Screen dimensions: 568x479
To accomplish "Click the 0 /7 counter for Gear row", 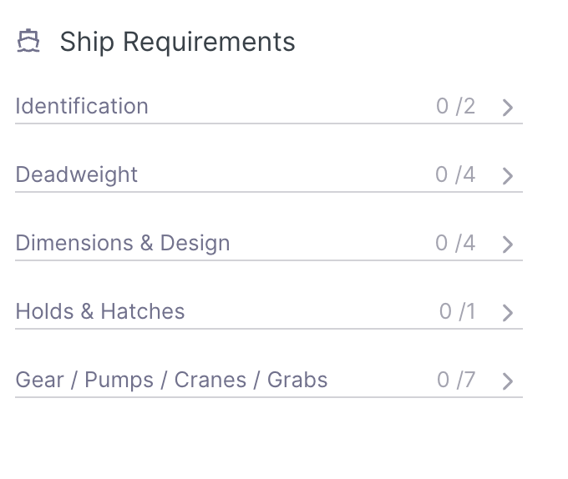I will point(455,380).
